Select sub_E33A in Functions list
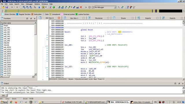 (x=7, y=69)
